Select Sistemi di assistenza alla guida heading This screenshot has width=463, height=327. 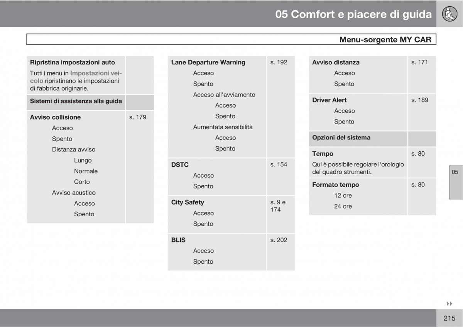coord(76,101)
